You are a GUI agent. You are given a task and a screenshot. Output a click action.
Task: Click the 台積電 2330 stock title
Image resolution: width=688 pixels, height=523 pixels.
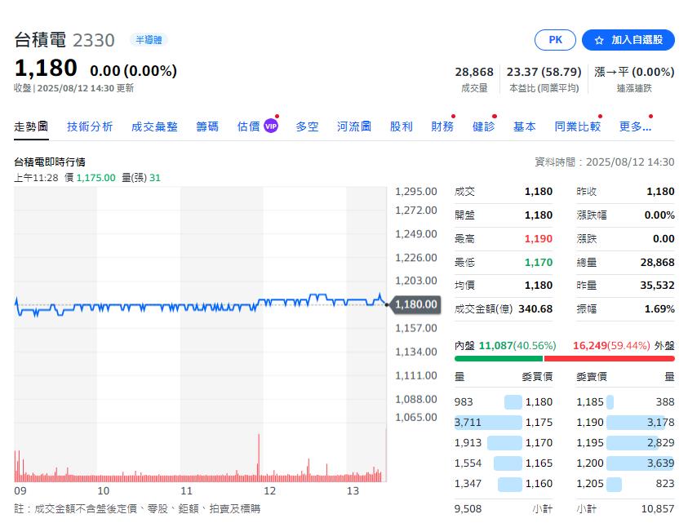pos(64,40)
